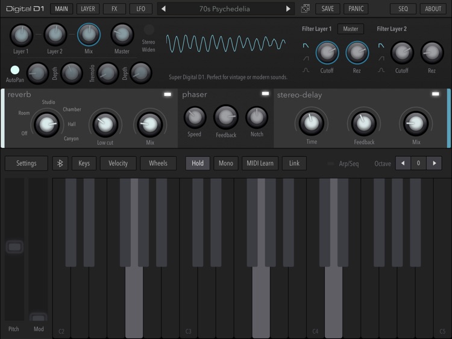This screenshot has width=452, height=339.
Task: Click the phaser Notch knob
Action: click(x=257, y=117)
